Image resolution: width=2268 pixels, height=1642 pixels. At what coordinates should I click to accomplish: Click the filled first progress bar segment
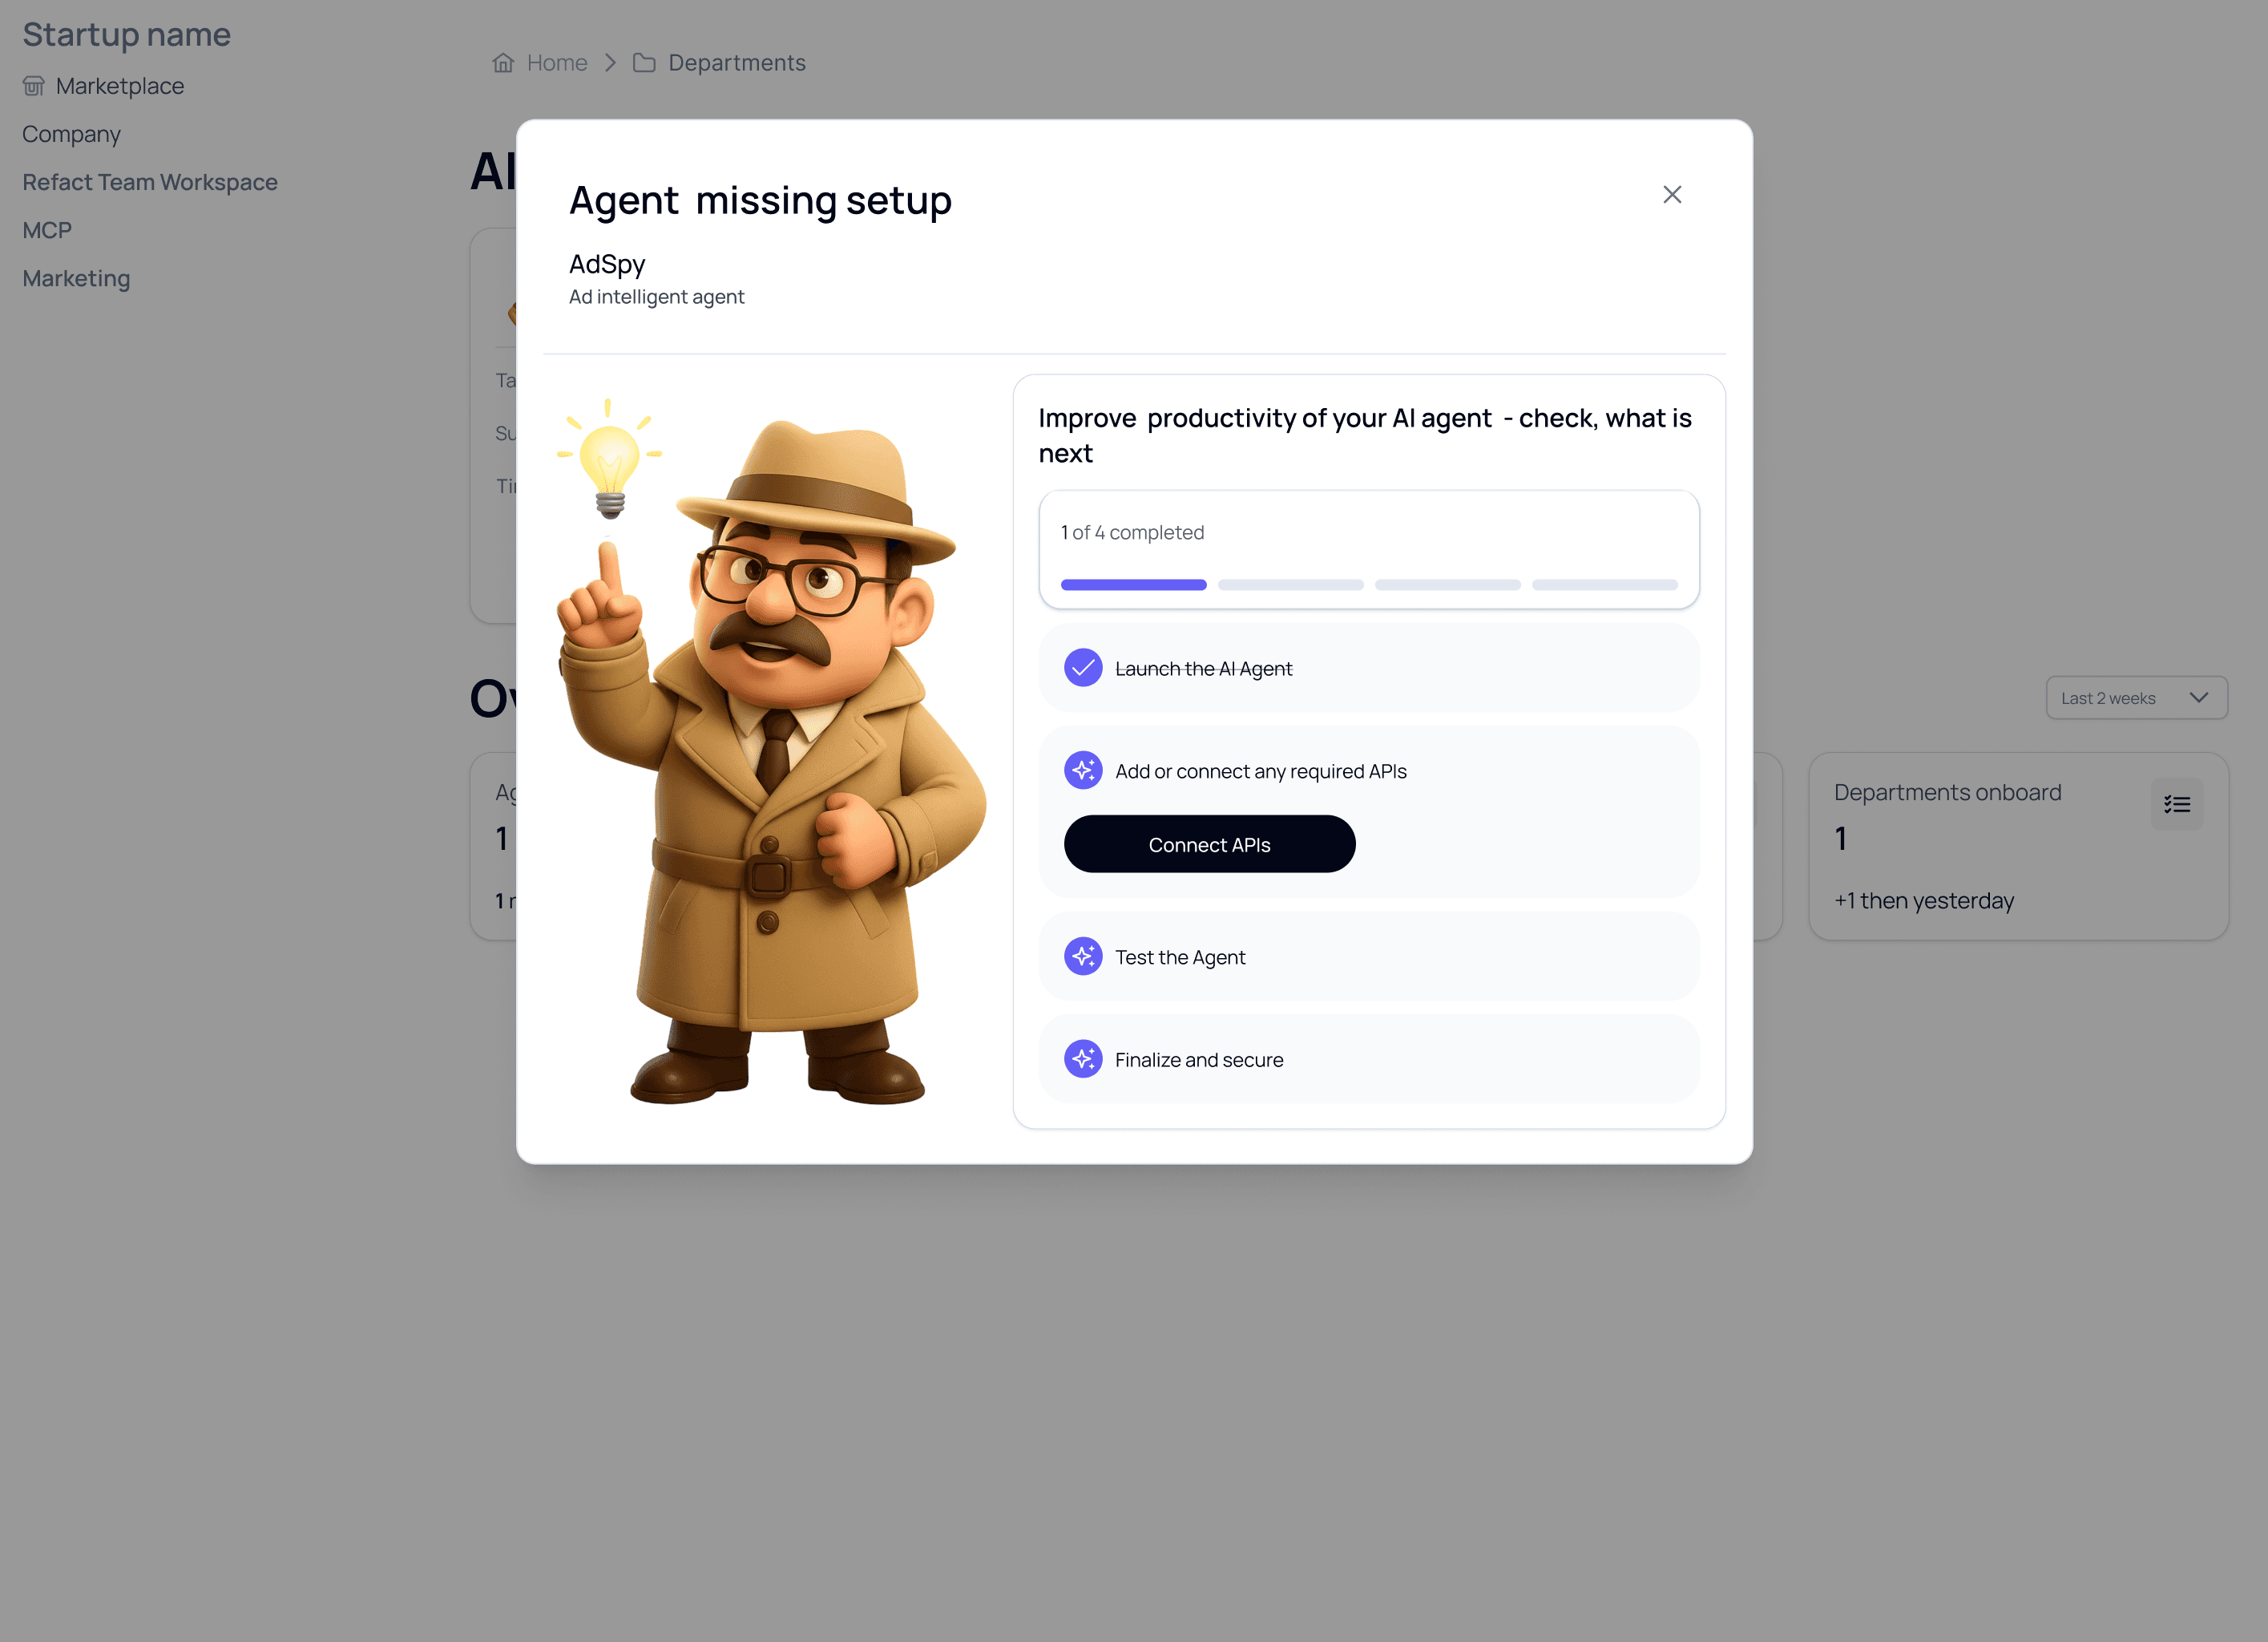(x=1133, y=585)
